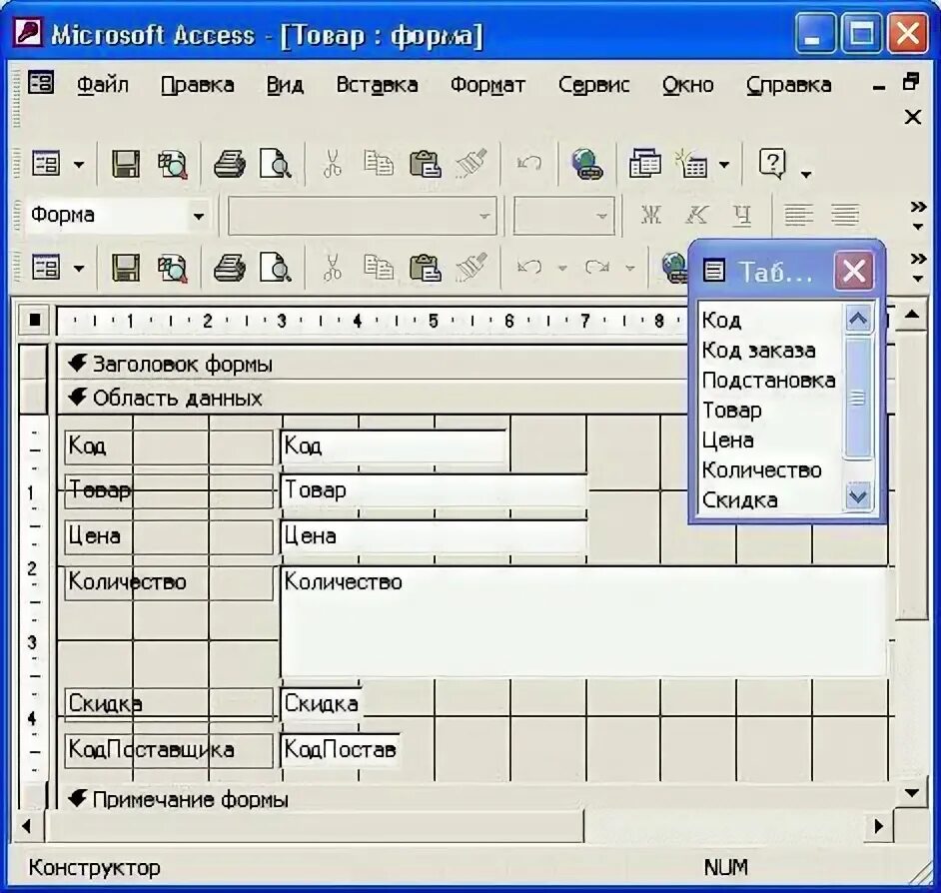941x893 pixels.
Task: Click the form selector square at the ruler corner
Action: coord(34,320)
